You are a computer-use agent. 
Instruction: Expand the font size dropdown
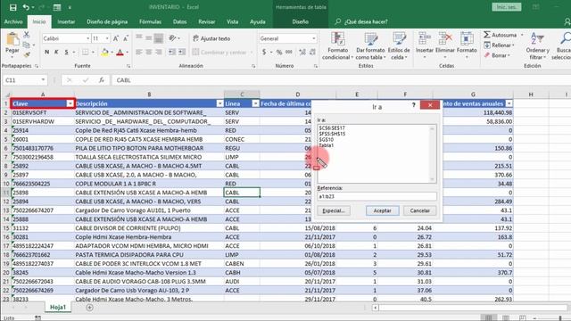(107, 38)
